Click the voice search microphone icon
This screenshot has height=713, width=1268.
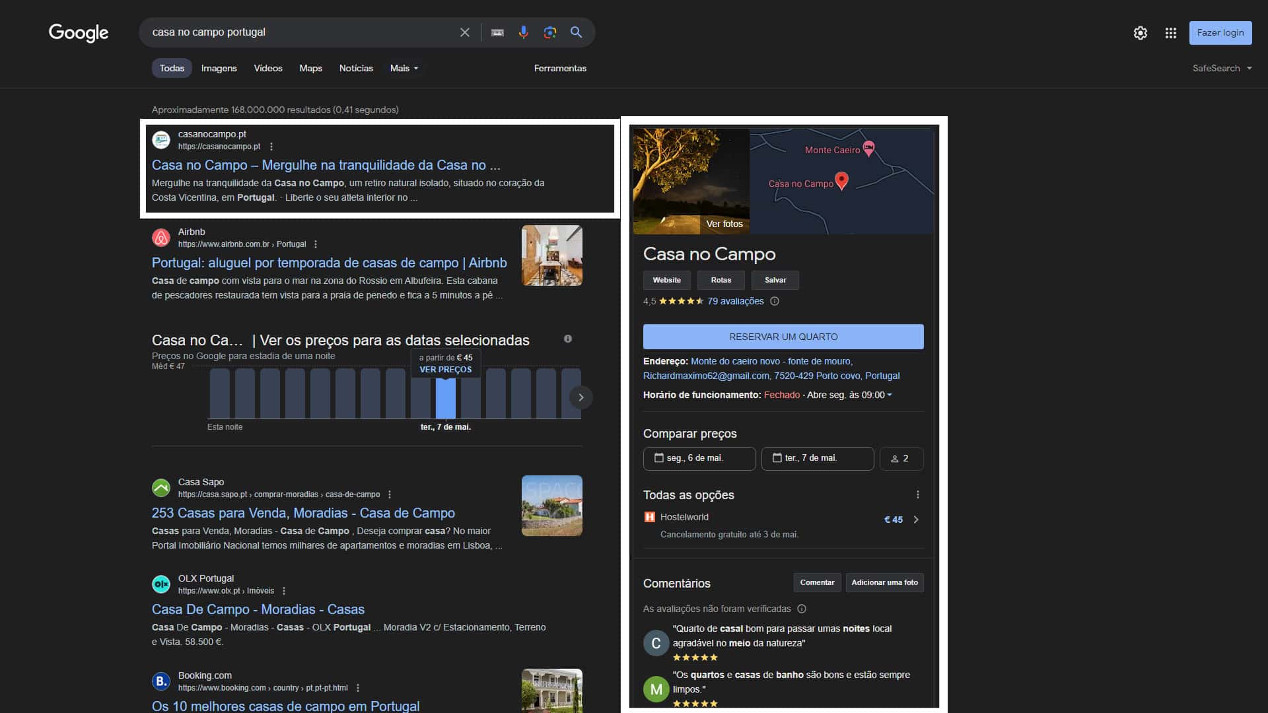(x=523, y=32)
